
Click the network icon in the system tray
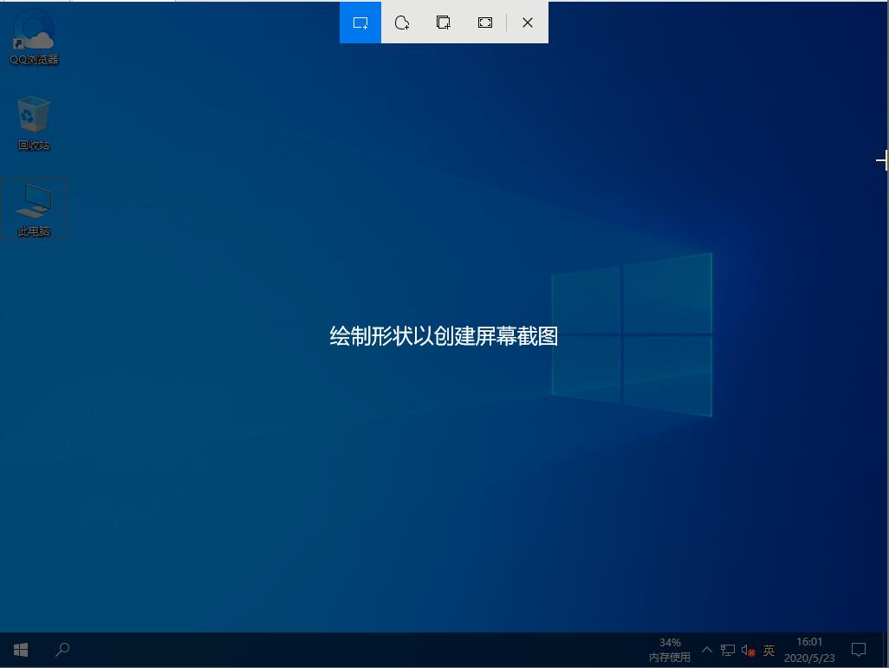pos(727,650)
